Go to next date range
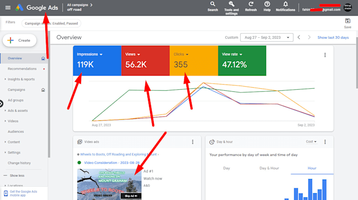 point(309,37)
